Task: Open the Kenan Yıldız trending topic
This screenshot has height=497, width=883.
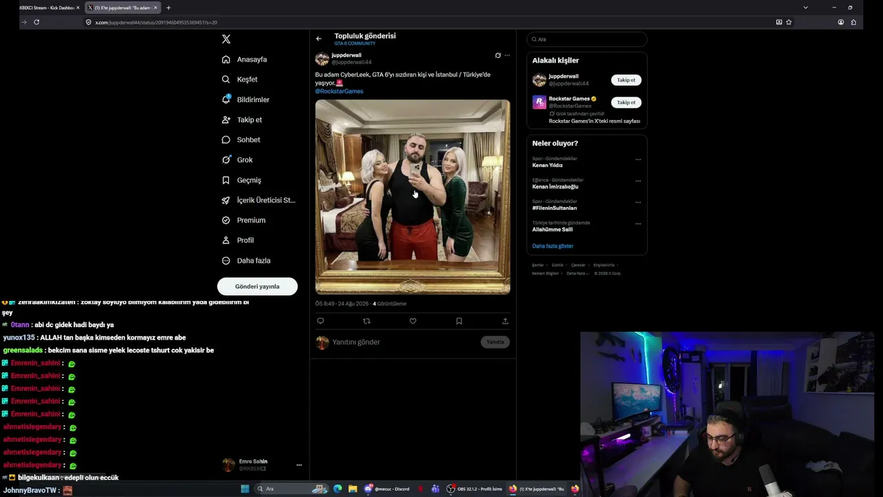Action: click(548, 166)
